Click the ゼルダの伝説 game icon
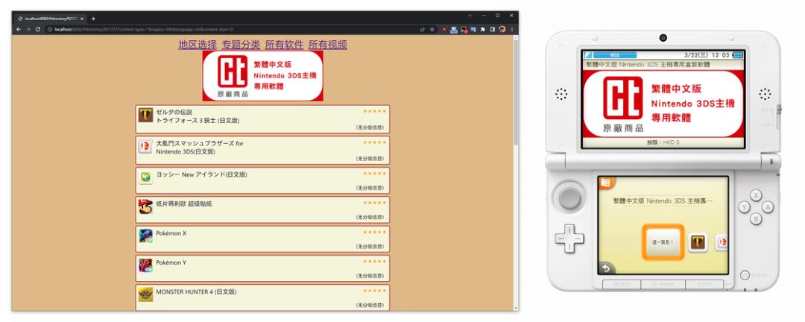The width and height of the screenshot is (805, 322). point(145,115)
